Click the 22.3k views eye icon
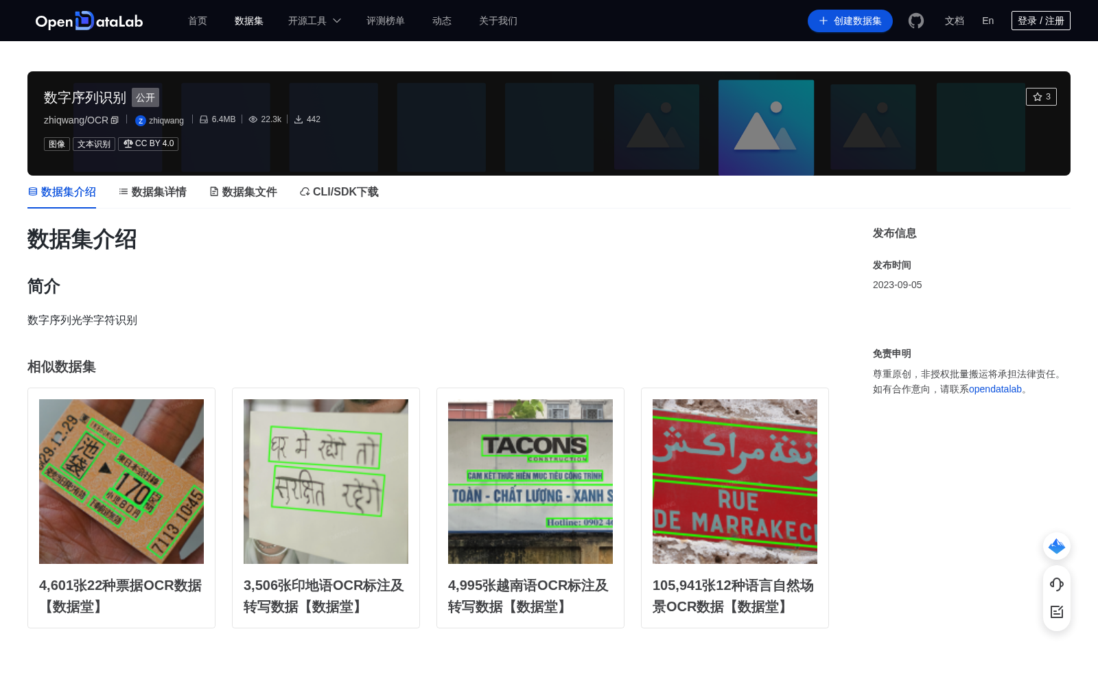The width and height of the screenshot is (1098, 686). 253,119
